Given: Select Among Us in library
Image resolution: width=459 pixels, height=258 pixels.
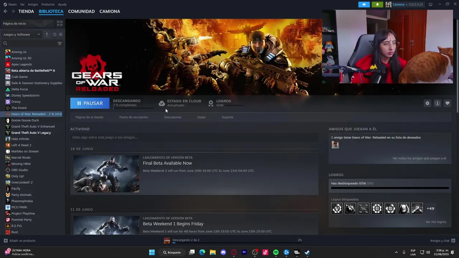Looking at the screenshot, I should click(19, 52).
